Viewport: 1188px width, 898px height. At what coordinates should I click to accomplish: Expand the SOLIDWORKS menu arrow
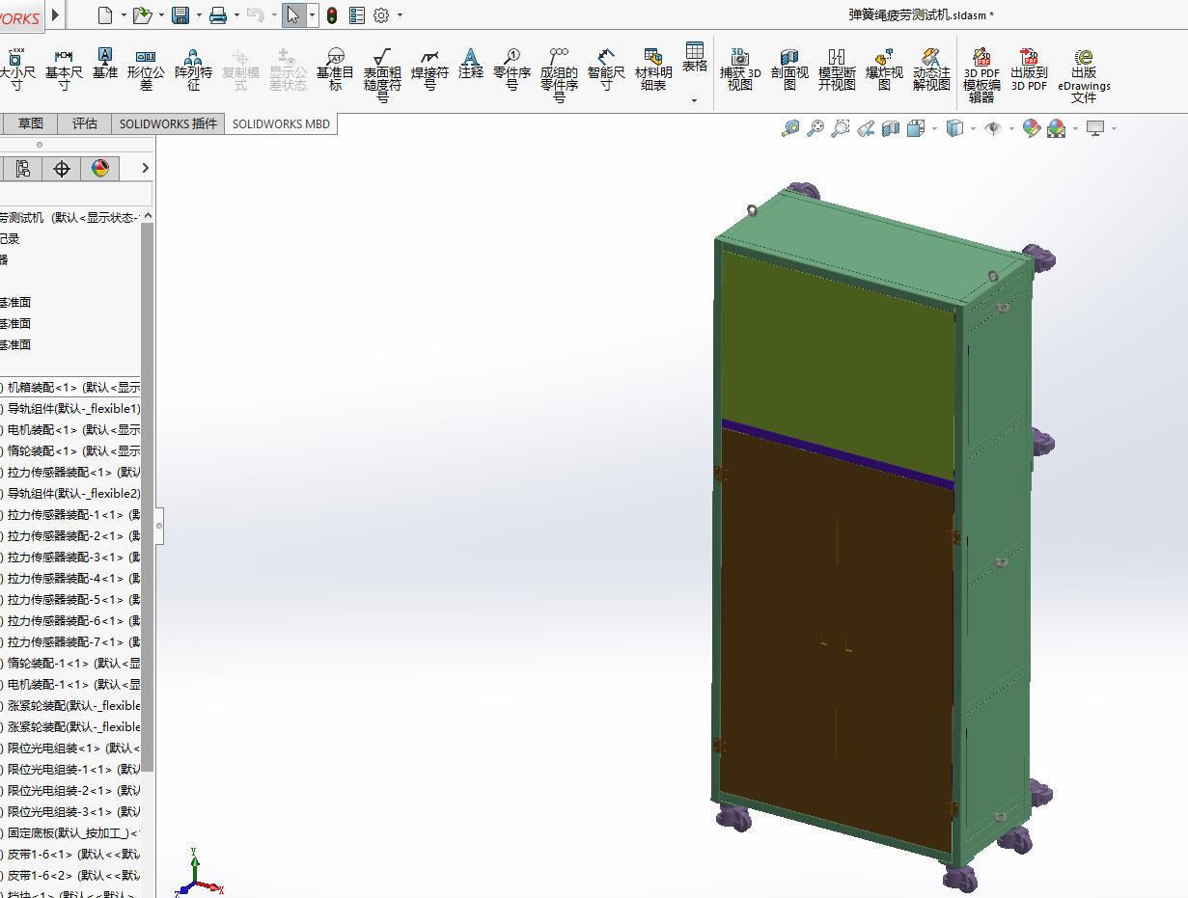pyautogui.click(x=55, y=14)
